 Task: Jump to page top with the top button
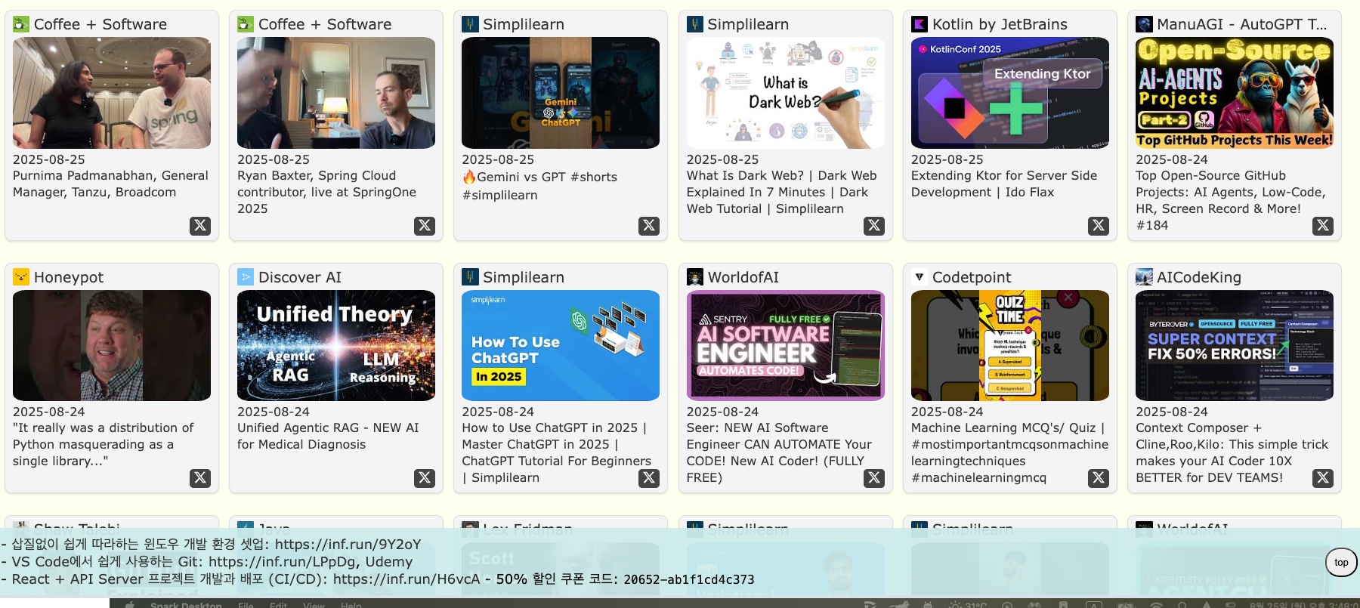point(1341,562)
